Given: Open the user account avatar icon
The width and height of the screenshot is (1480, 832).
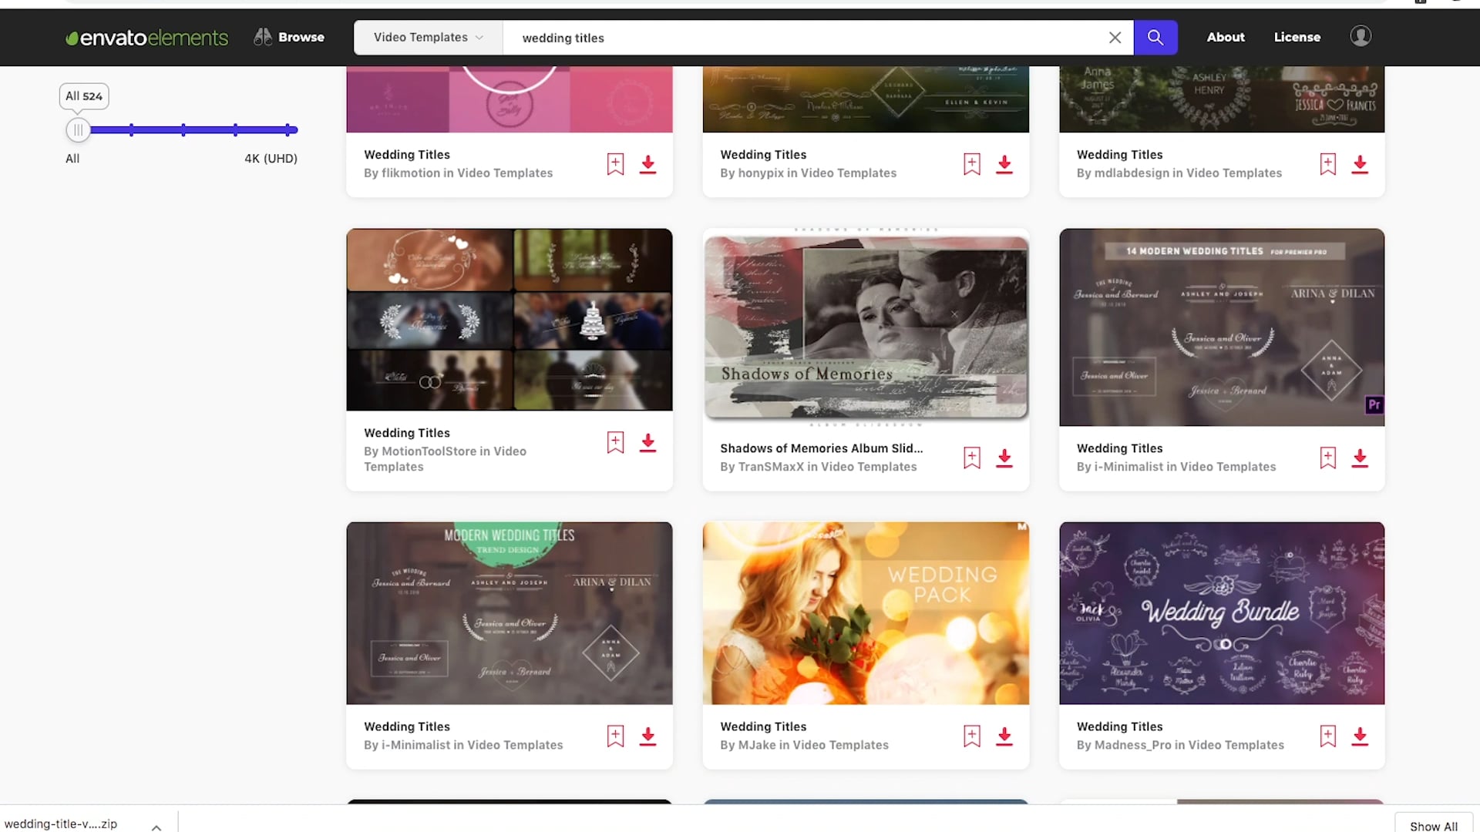Looking at the screenshot, I should 1360,35.
